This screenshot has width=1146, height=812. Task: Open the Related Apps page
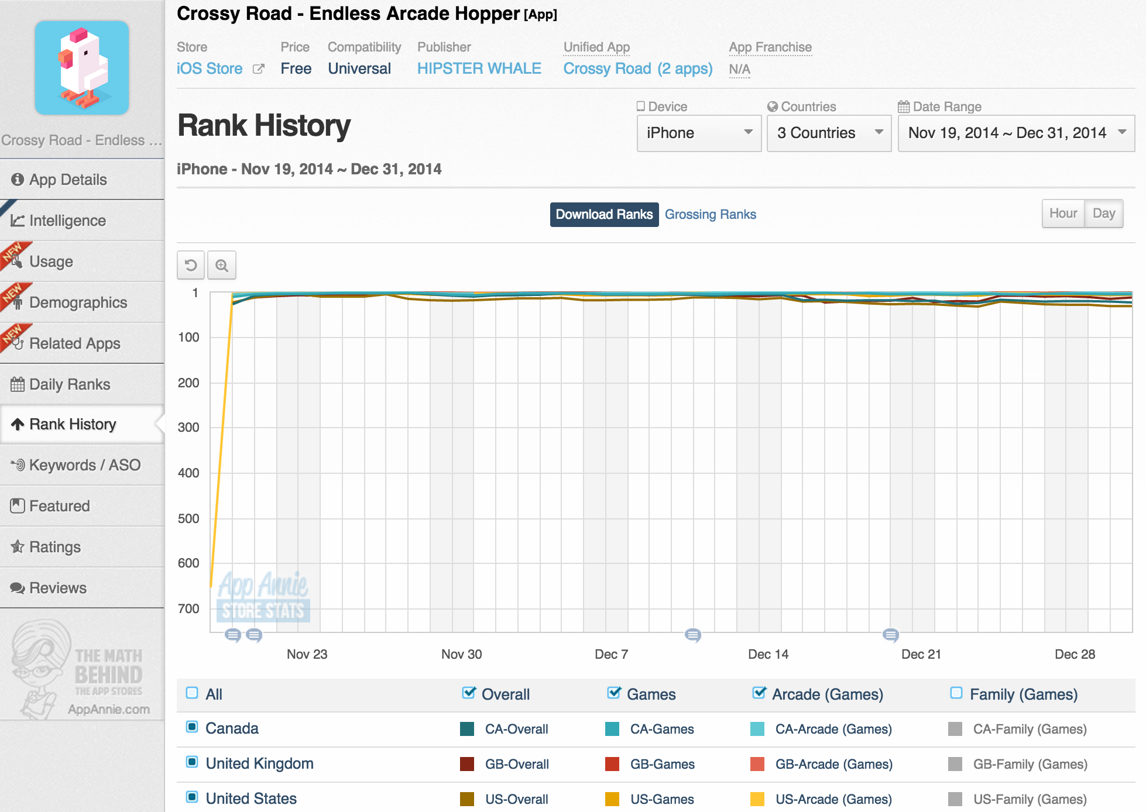[82, 343]
